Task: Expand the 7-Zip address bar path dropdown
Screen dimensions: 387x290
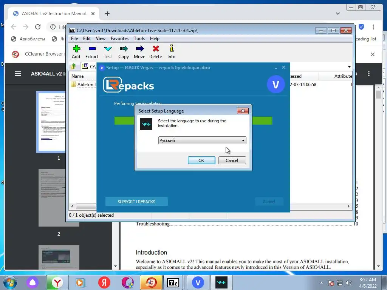Action: click(349, 66)
